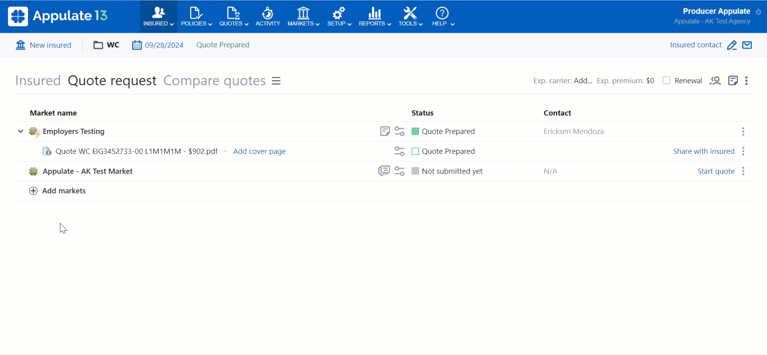Toggle the Quote Prepared status box on PDF row
Viewport: 767px width, 355px height.
pyautogui.click(x=415, y=152)
